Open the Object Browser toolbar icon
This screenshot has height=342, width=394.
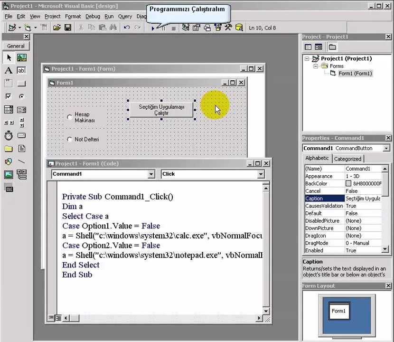tap(217, 28)
